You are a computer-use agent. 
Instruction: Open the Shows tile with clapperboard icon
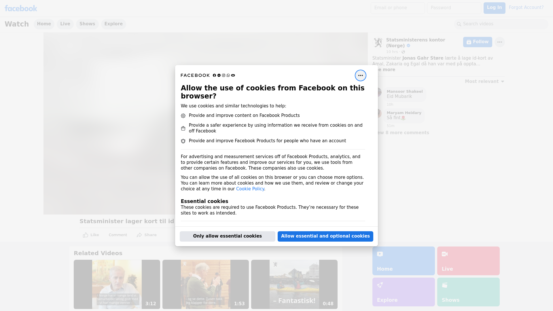tap(468, 292)
